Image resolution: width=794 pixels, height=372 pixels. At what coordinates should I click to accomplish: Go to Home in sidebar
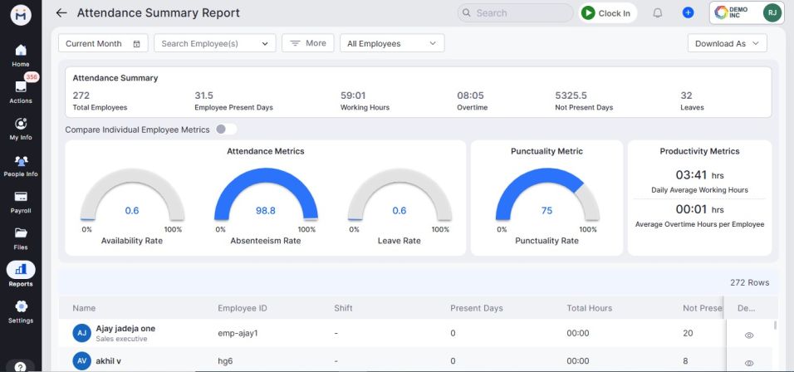coord(21,55)
